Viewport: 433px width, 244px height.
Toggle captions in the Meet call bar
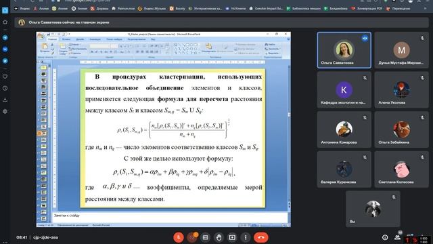pyautogui.click(x=206, y=237)
